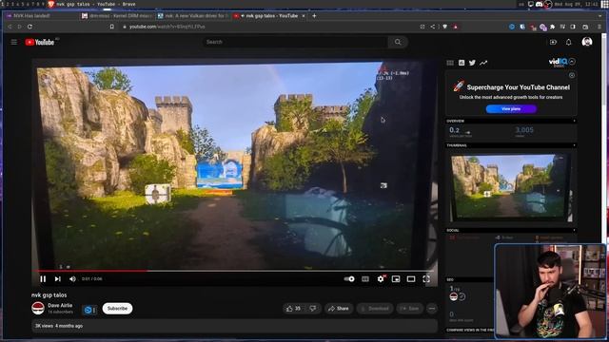Viewport: 609px width, 342px height.
Task: Mute the video volume speaker icon
Action: click(72, 278)
